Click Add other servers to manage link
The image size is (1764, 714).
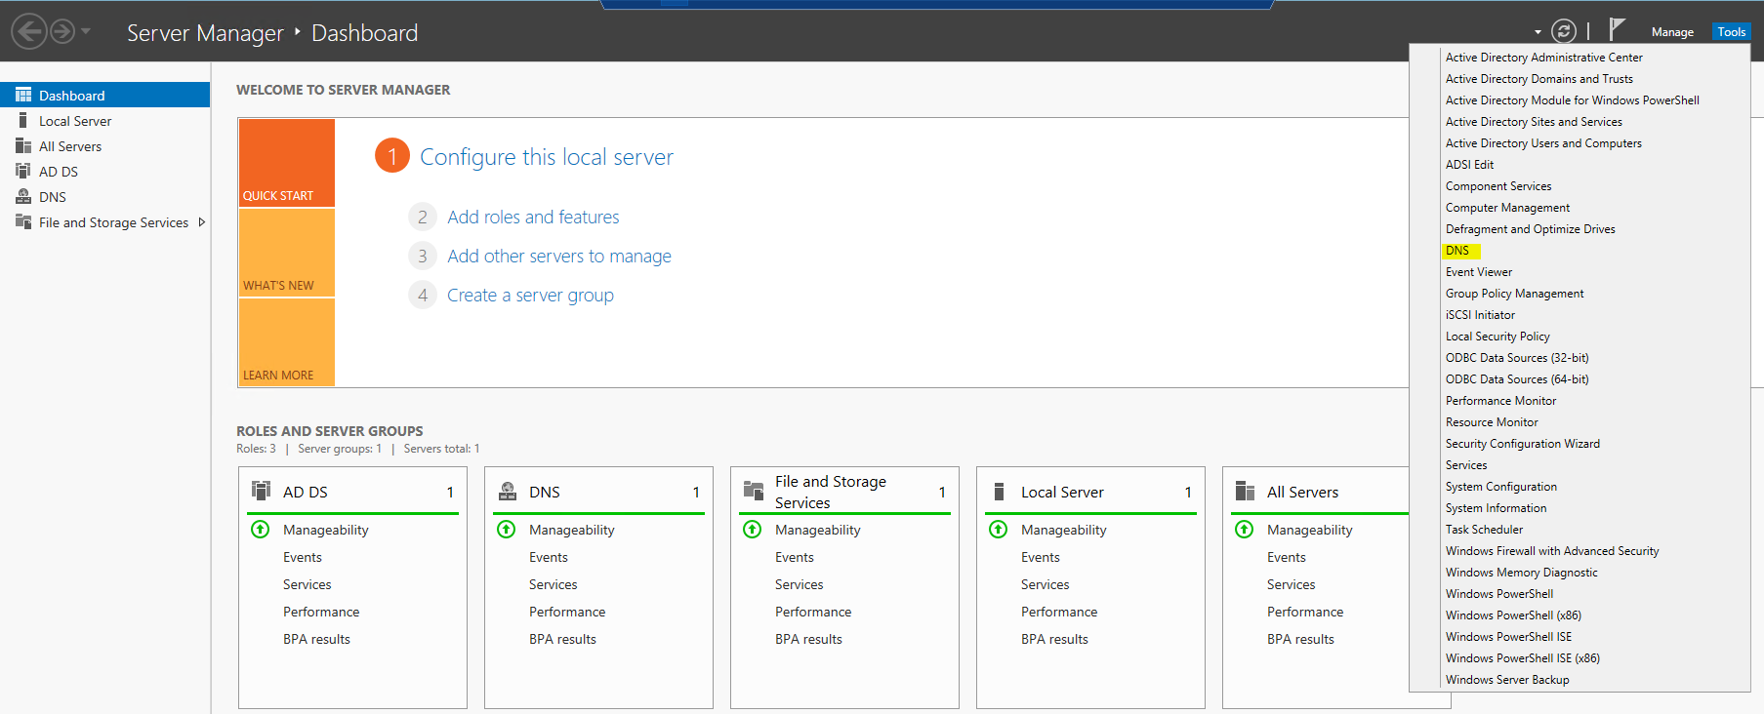point(559,256)
